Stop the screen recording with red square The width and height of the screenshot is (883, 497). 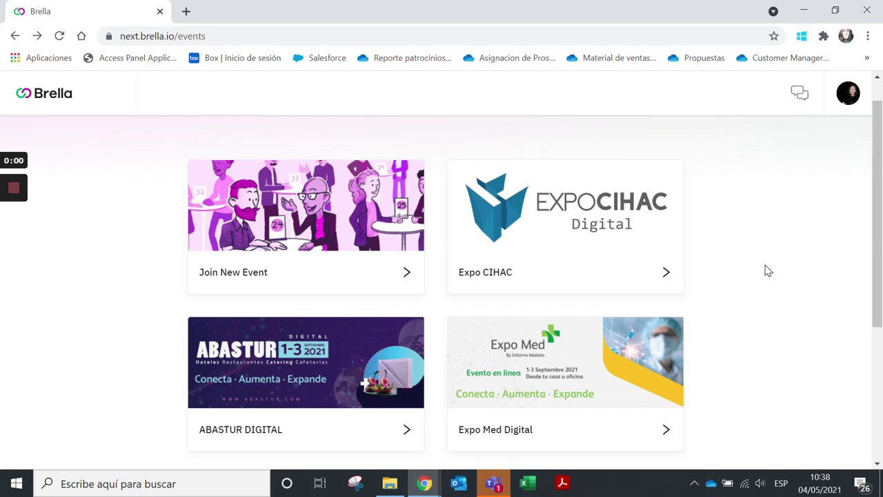point(13,188)
